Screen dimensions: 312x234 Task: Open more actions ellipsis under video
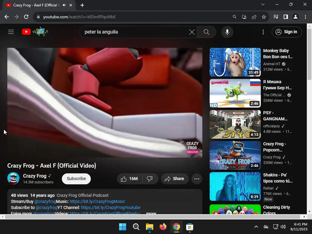tap(197, 179)
